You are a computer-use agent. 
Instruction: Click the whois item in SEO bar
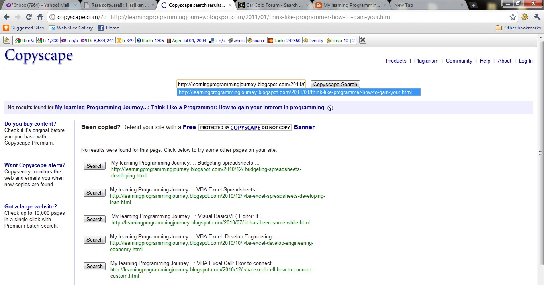click(236, 41)
